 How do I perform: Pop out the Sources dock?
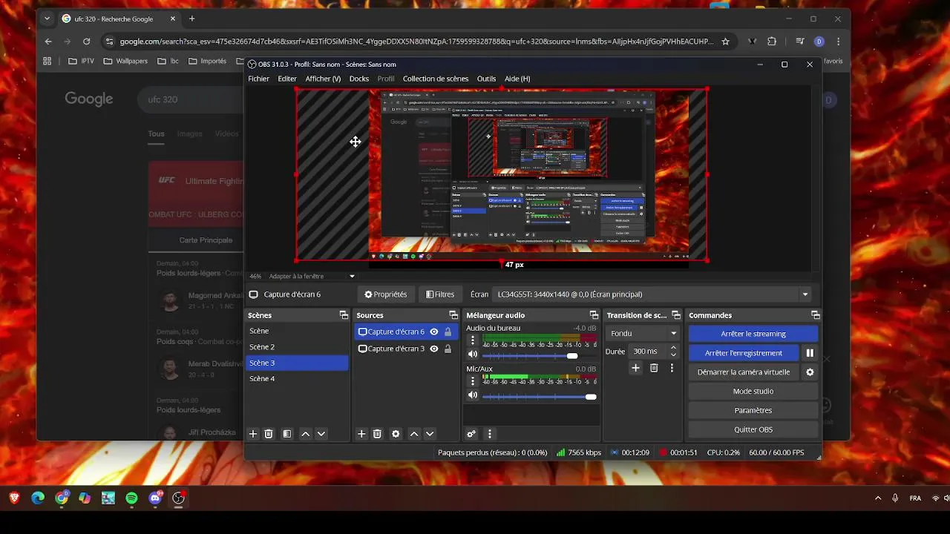coord(453,315)
